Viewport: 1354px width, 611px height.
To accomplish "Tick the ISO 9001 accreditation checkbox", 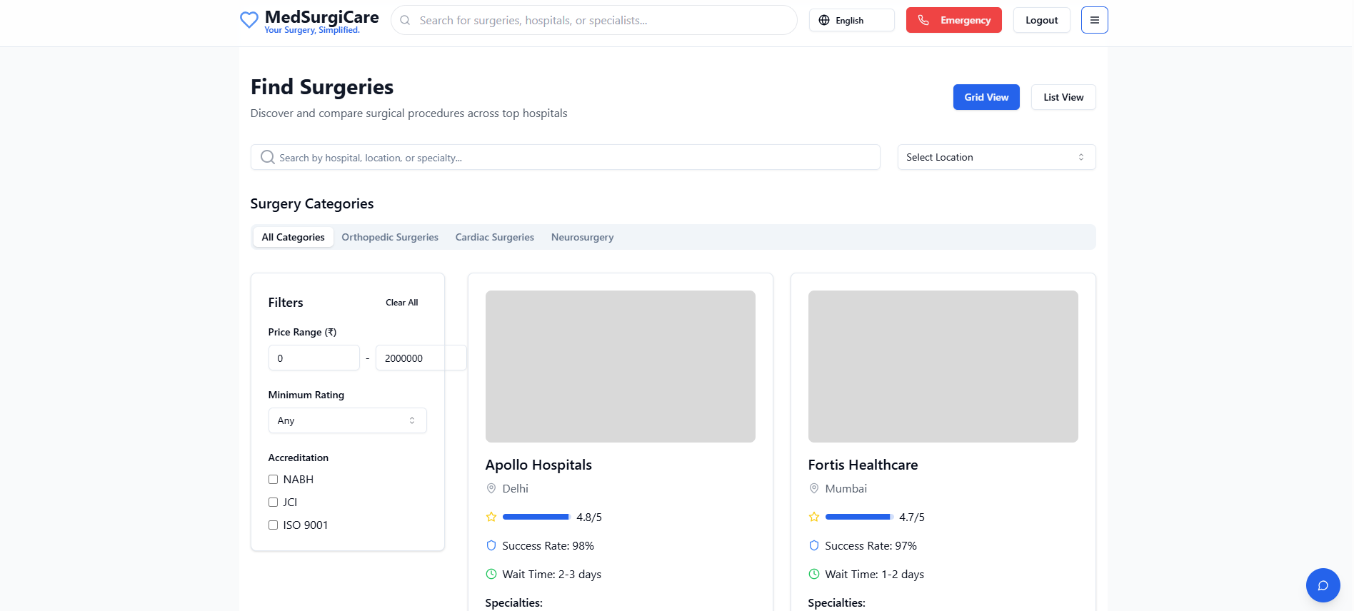I will click(273, 525).
